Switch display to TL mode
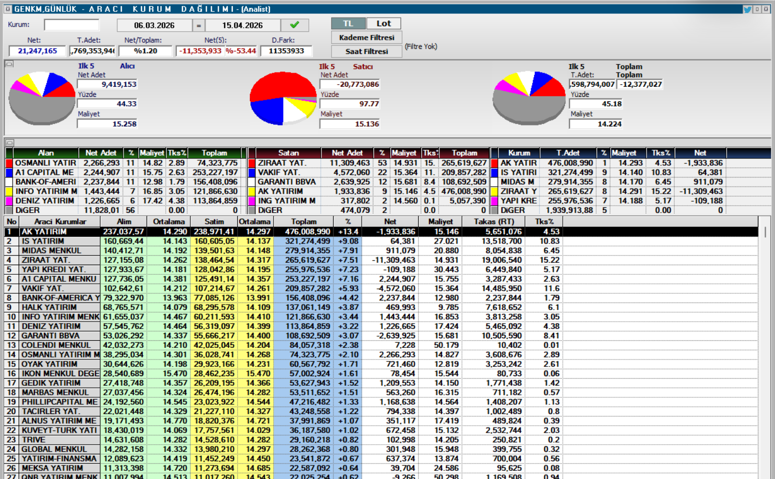Image resolution: width=775 pixels, height=479 pixels. click(348, 24)
